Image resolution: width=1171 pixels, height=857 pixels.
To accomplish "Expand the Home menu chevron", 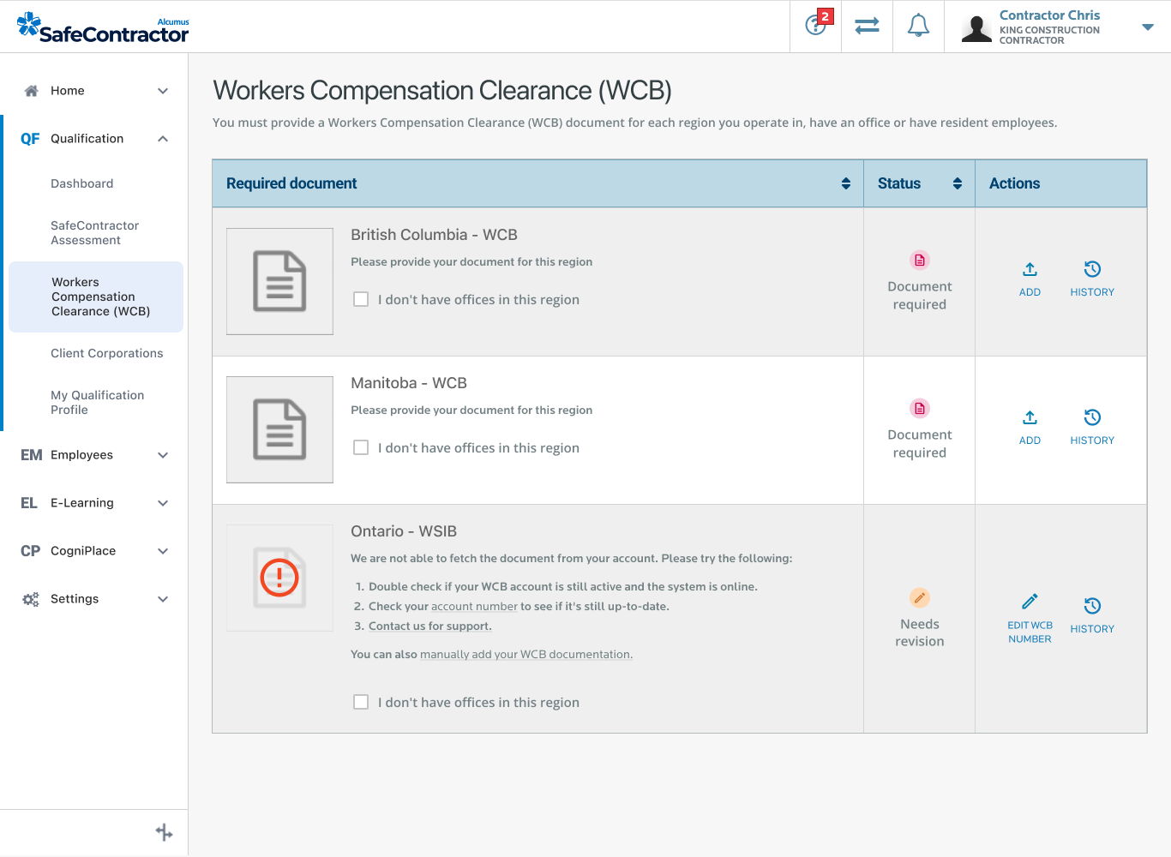I will click(x=163, y=91).
